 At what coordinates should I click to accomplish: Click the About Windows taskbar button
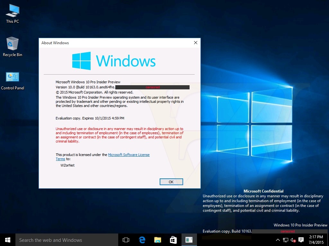click(x=189, y=240)
